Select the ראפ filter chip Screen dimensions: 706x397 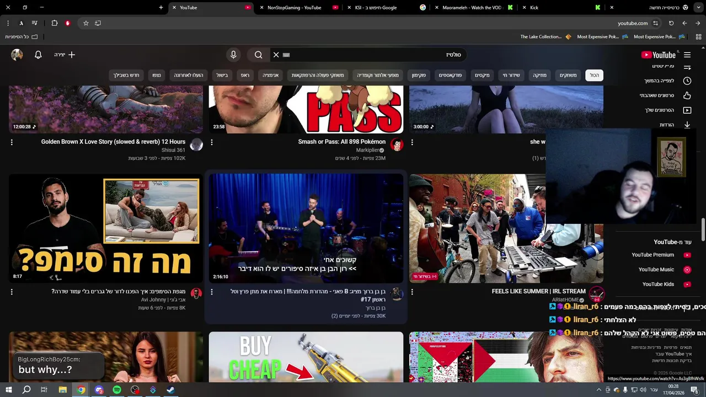pos(245,75)
